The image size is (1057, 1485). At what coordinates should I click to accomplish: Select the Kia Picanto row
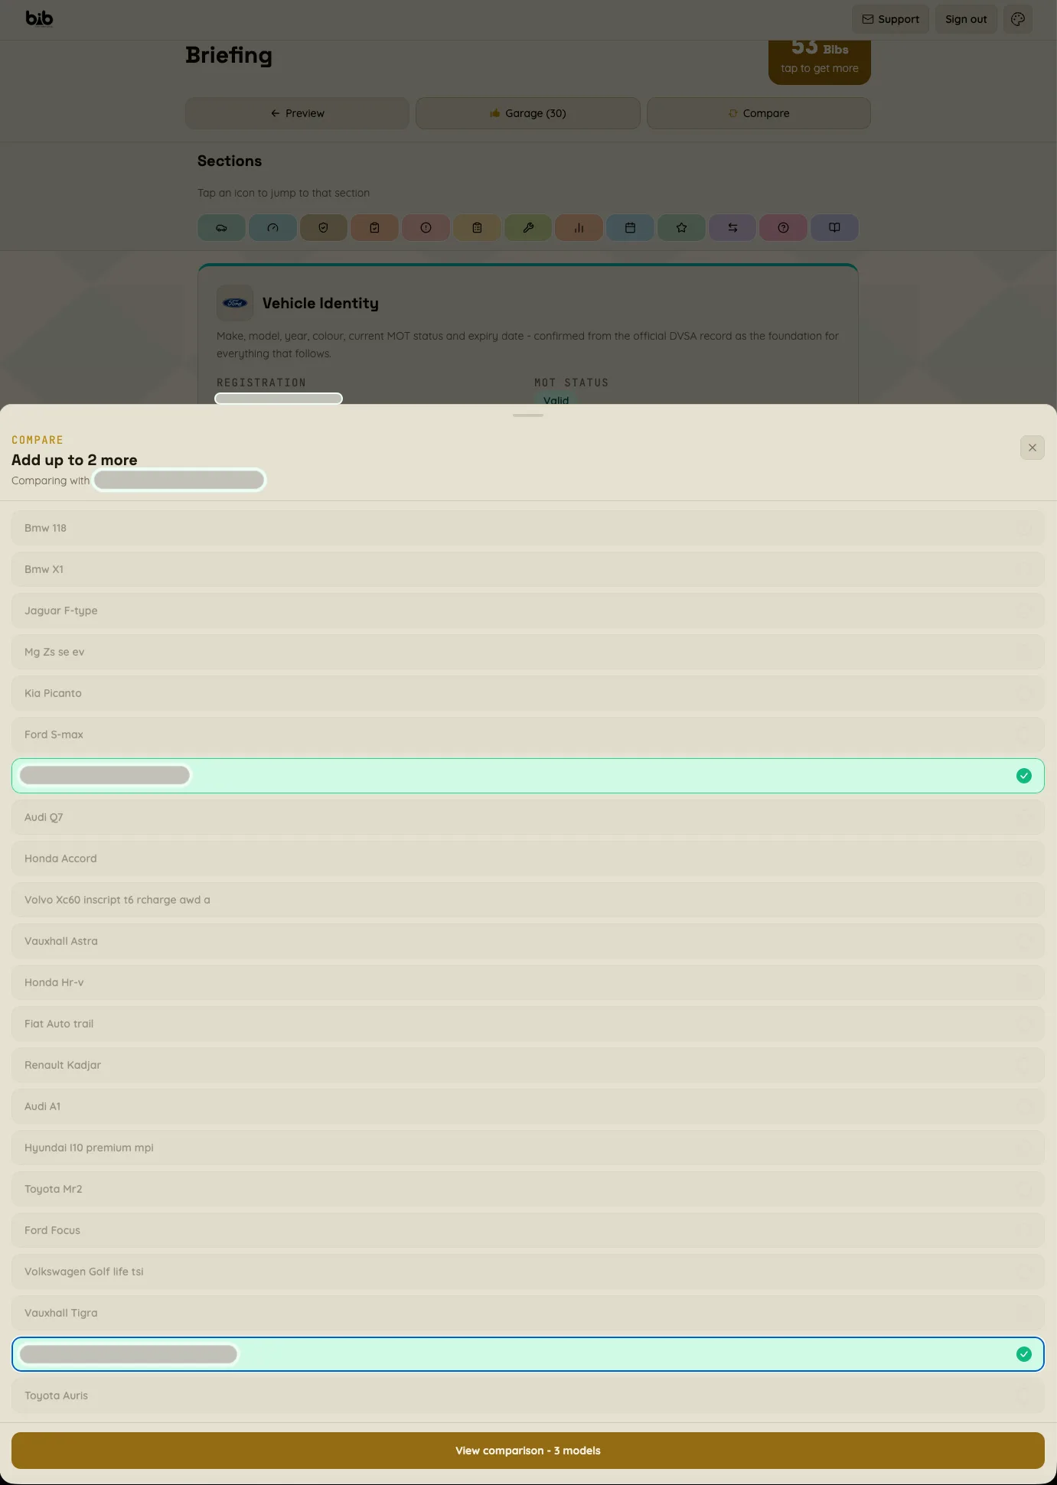click(528, 693)
